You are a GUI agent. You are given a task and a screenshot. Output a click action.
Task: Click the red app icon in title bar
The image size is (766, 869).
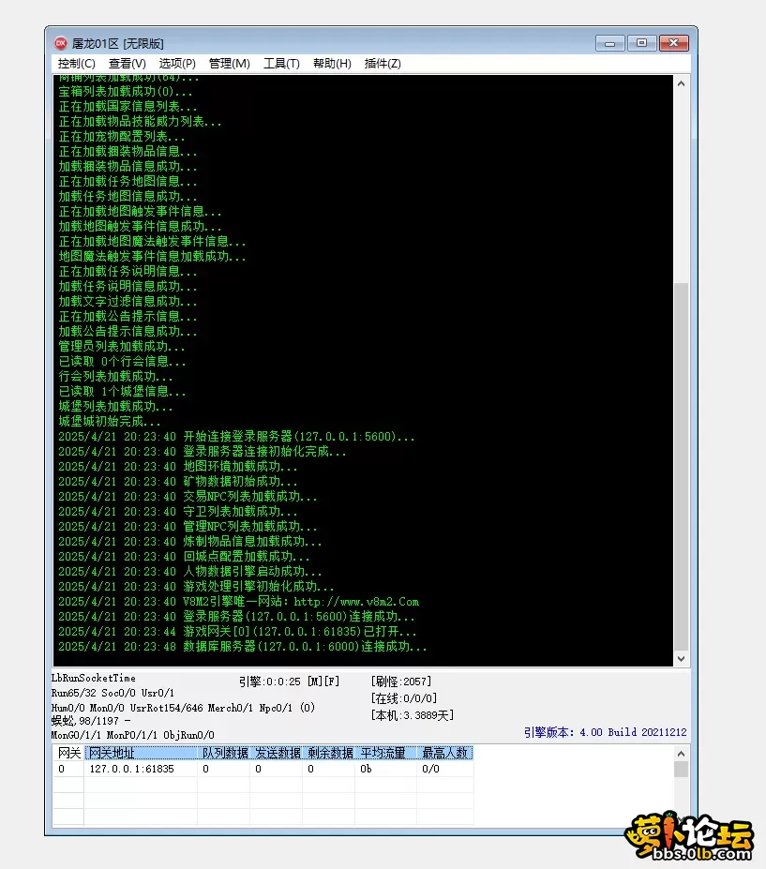click(x=60, y=43)
